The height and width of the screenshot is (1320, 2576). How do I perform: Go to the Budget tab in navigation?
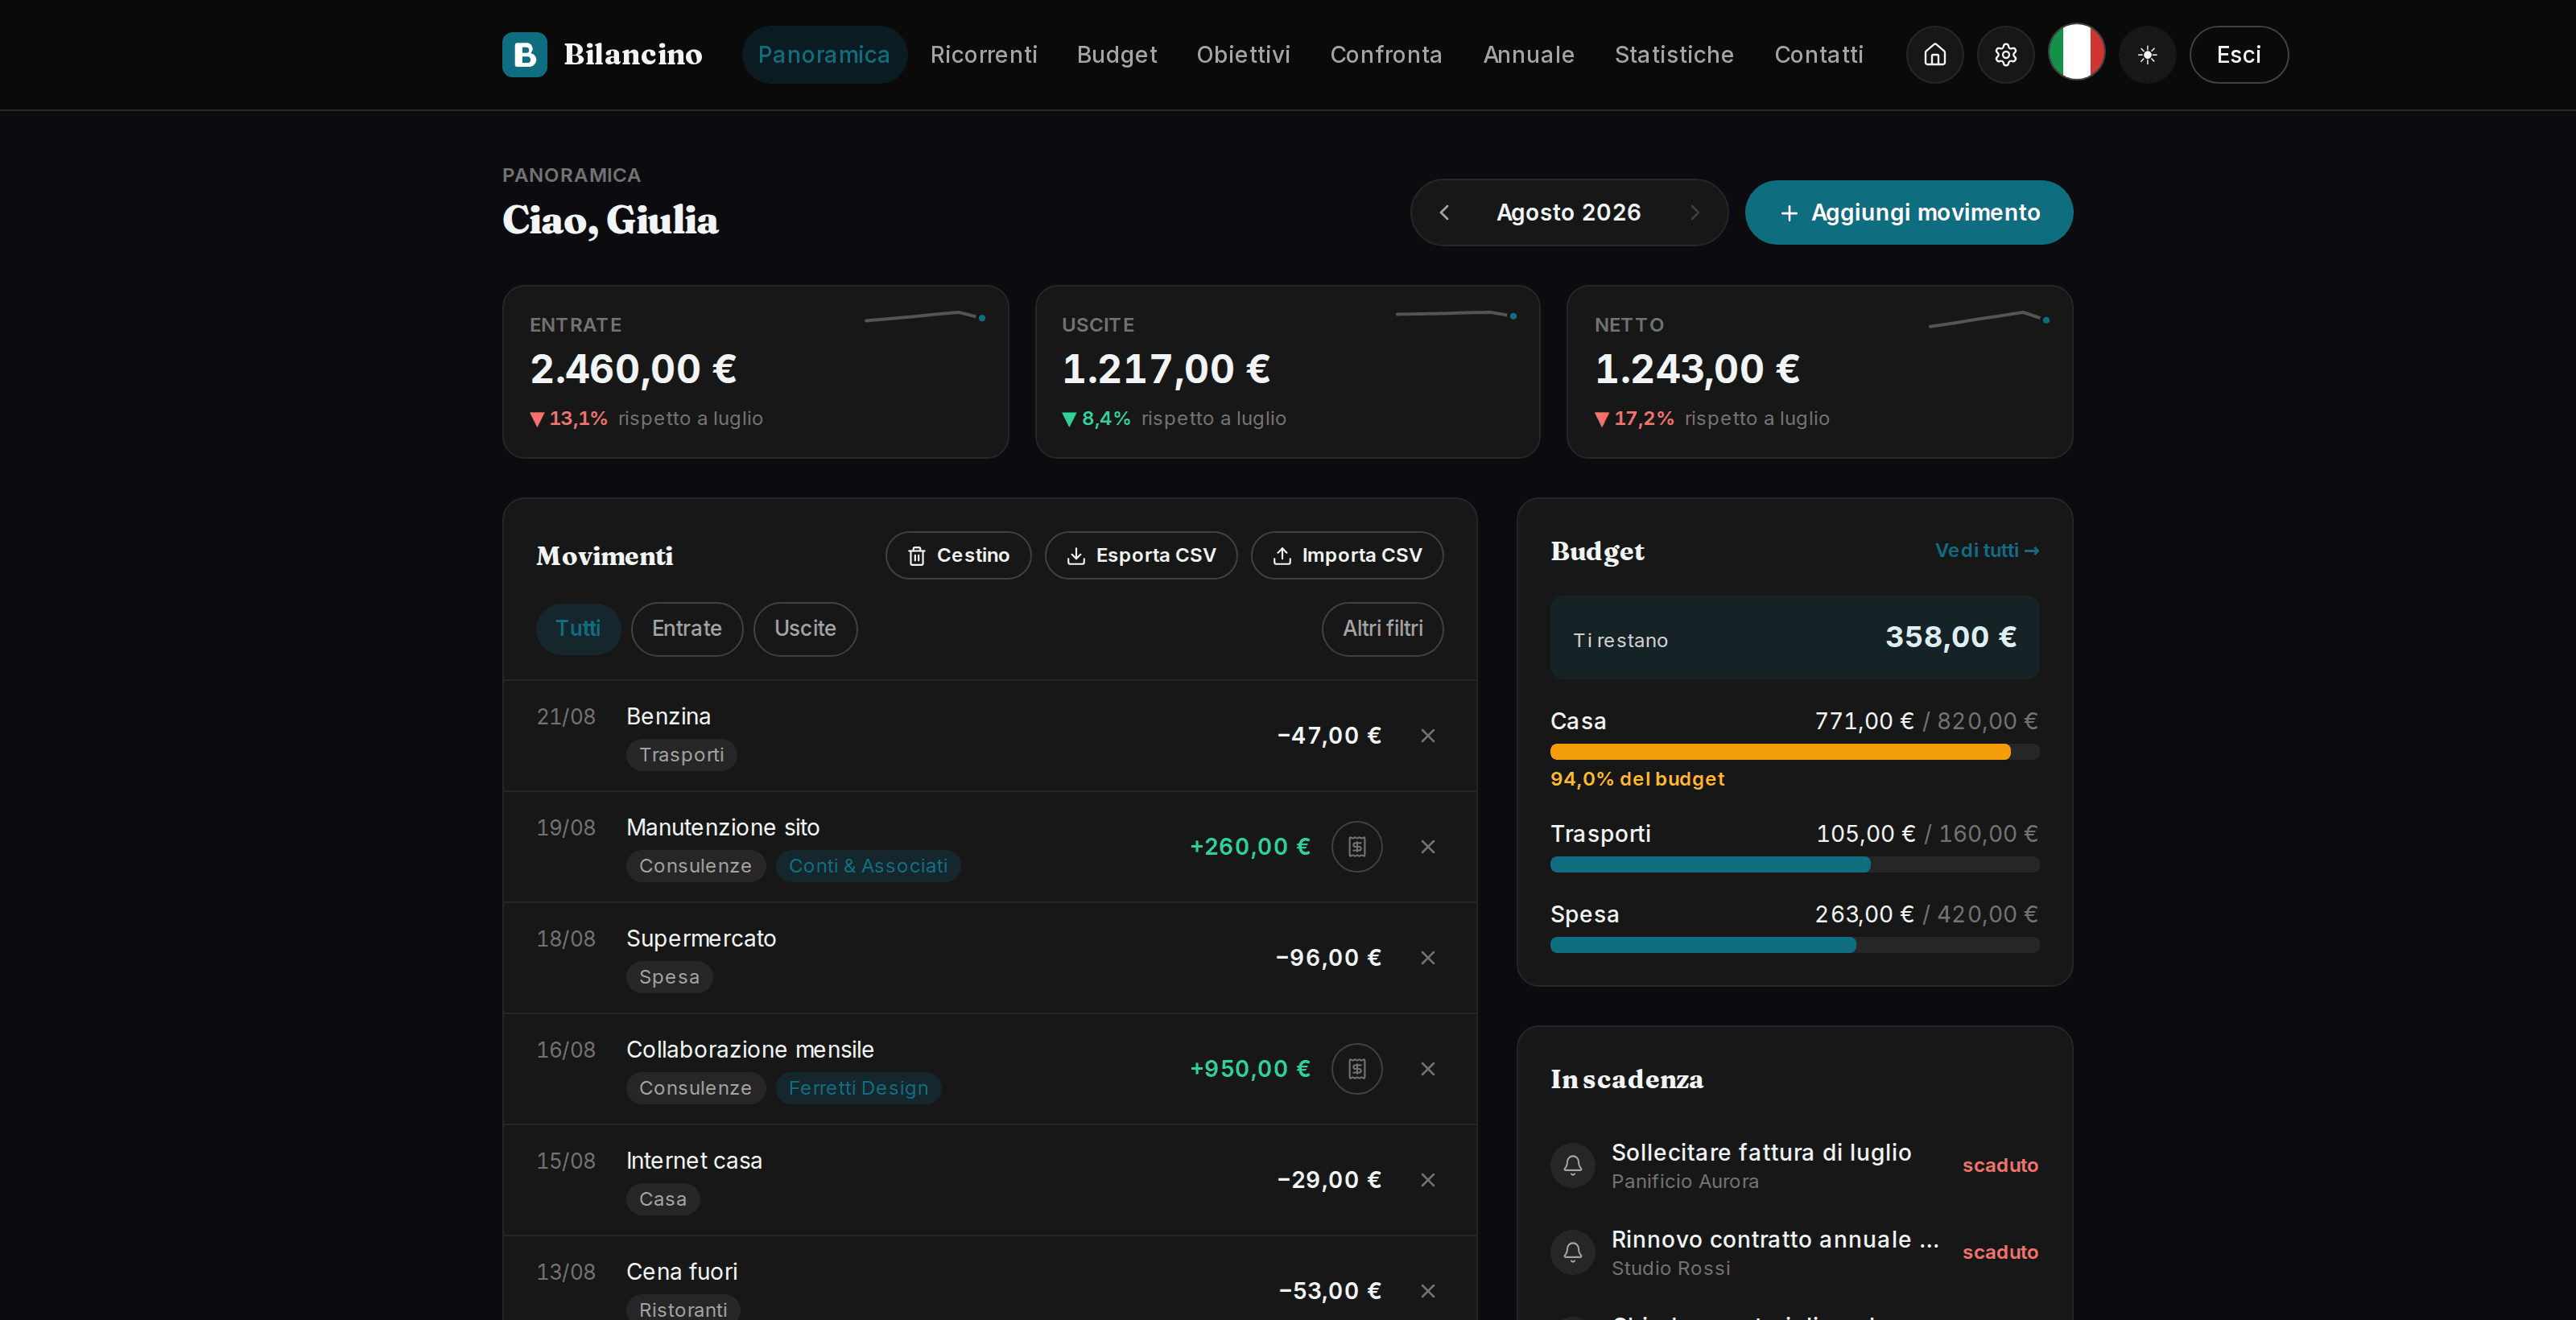[1116, 54]
